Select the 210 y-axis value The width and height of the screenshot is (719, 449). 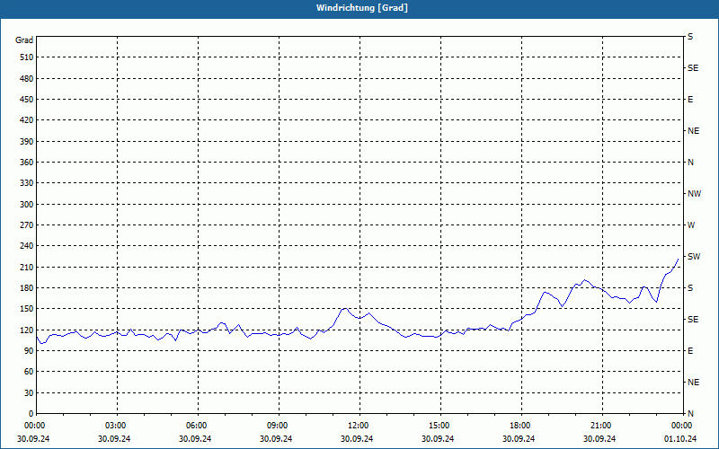pos(27,267)
